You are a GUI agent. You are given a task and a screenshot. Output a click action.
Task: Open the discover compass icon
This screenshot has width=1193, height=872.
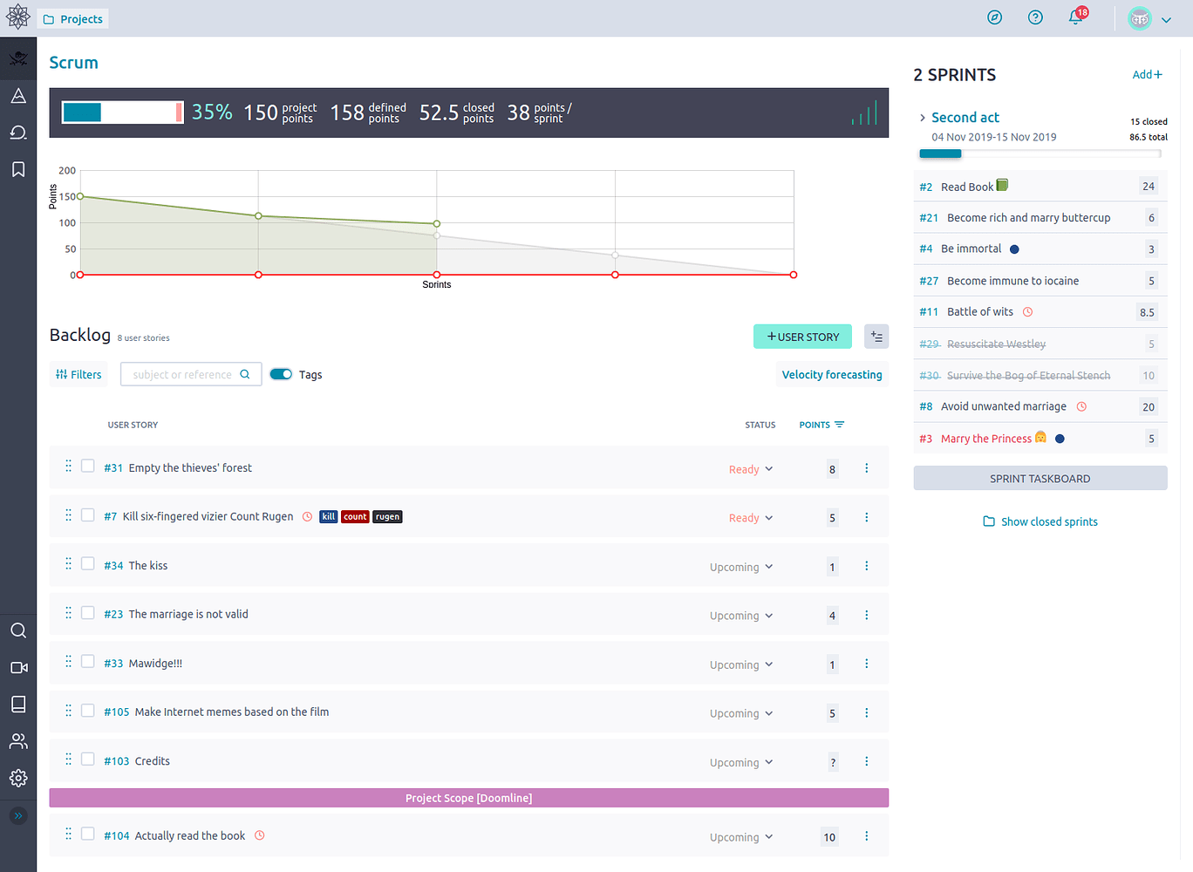[x=994, y=18]
